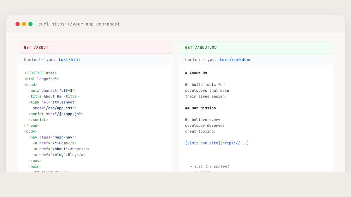Click the curl https://your-app.com/about command text
This screenshot has width=351, height=197.
coord(79,24)
